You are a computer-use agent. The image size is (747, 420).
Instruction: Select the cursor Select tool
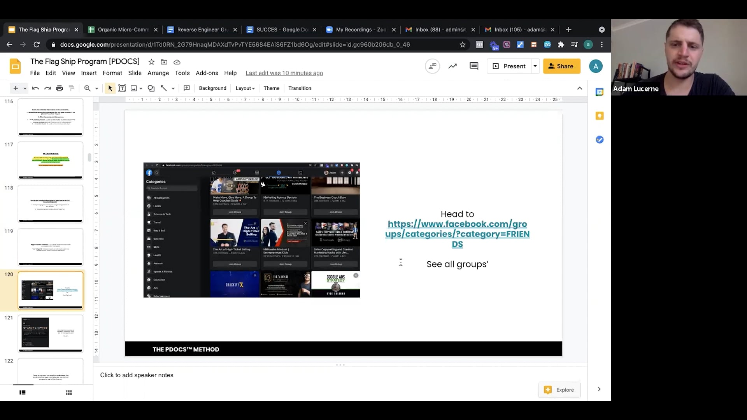pos(110,88)
